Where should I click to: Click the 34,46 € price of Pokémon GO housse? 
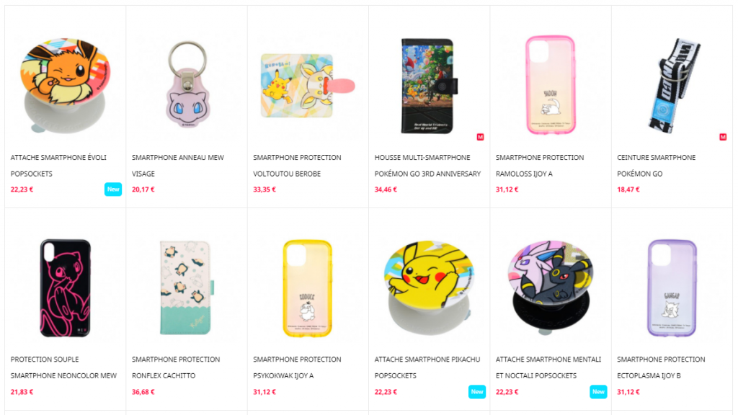(x=386, y=189)
